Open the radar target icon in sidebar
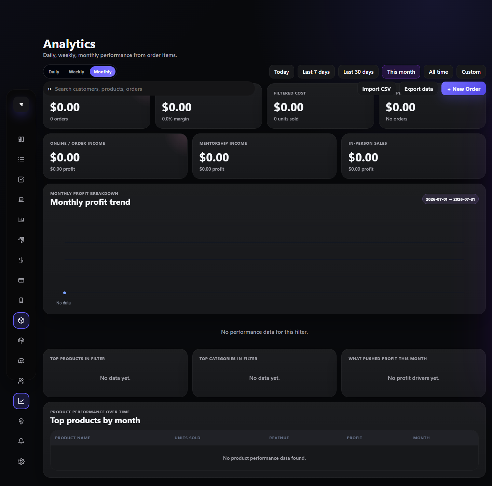The height and width of the screenshot is (486, 492). tap(21, 240)
